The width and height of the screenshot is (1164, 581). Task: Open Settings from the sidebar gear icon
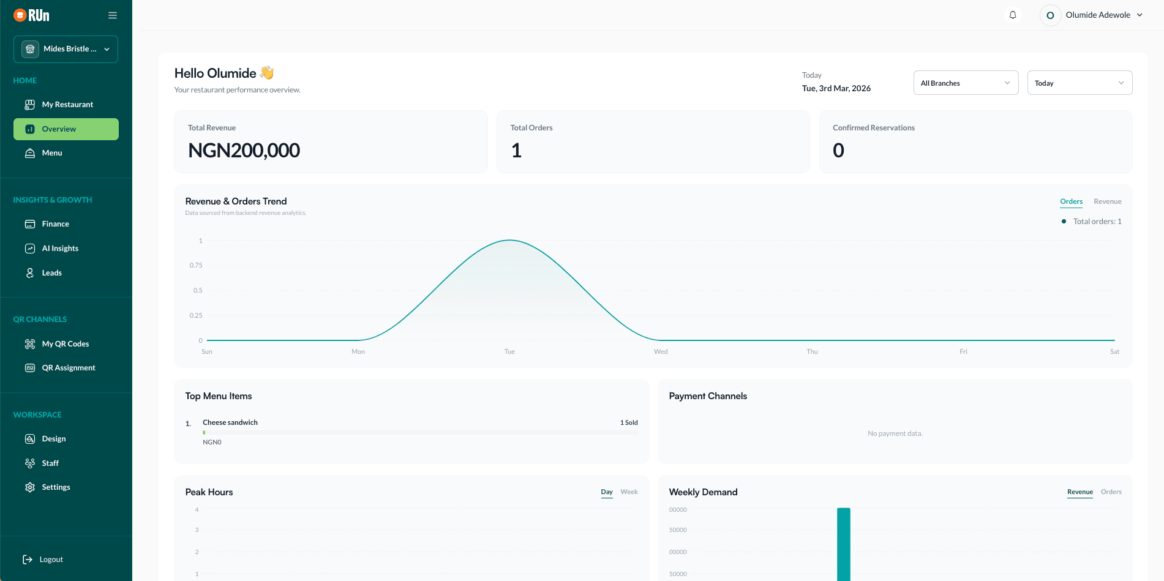click(29, 487)
